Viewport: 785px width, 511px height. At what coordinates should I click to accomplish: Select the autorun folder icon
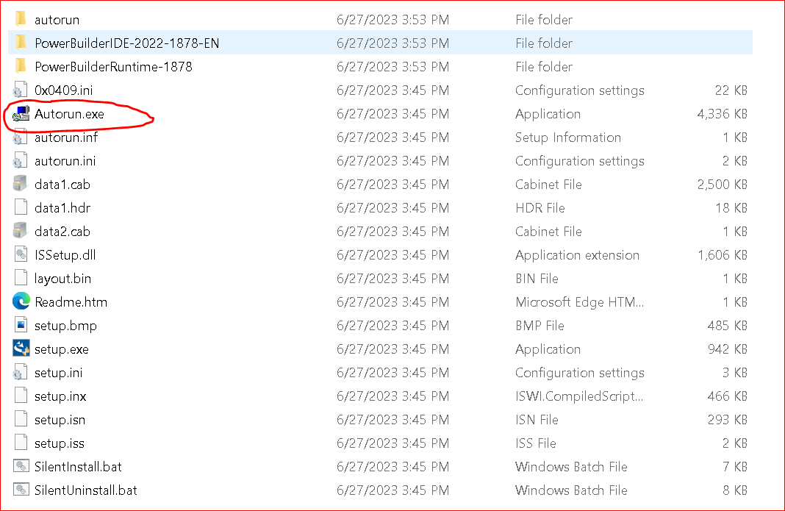(x=21, y=20)
